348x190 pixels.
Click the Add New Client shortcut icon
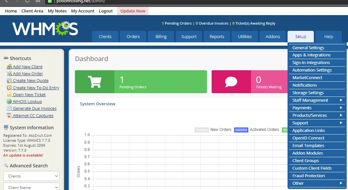pos(9,67)
